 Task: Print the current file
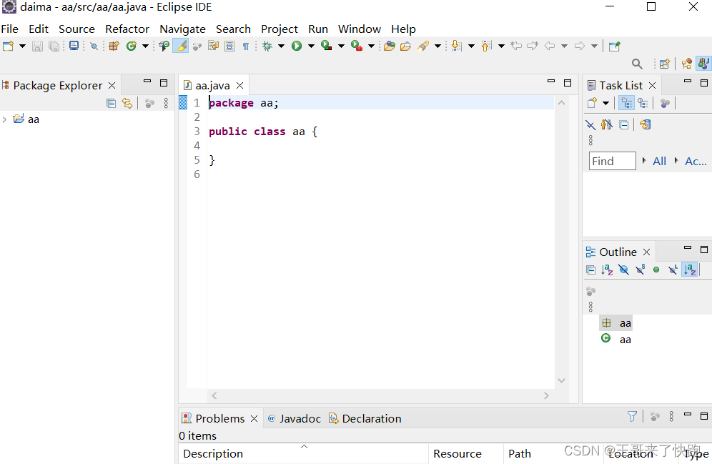tap(74, 46)
